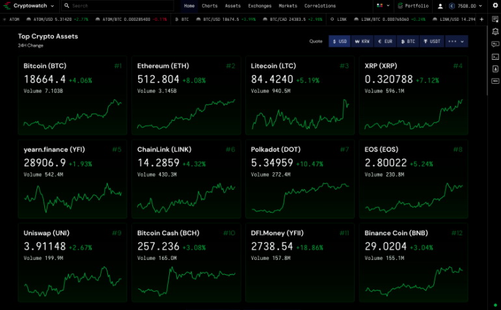Open the Binance Coin (BNB) asset card

click(x=413, y=263)
